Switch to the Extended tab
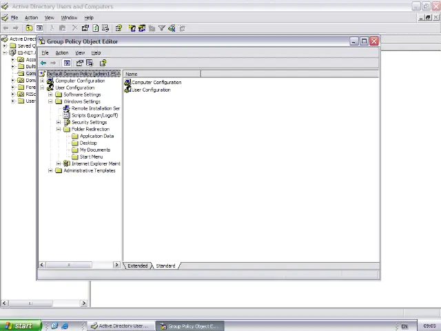The width and height of the screenshot is (441, 331). click(x=138, y=265)
